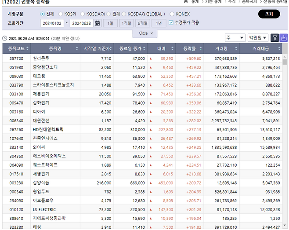Select the KONEX market radio button
Viewport: 289px width, 230px height.
click(x=172, y=14)
